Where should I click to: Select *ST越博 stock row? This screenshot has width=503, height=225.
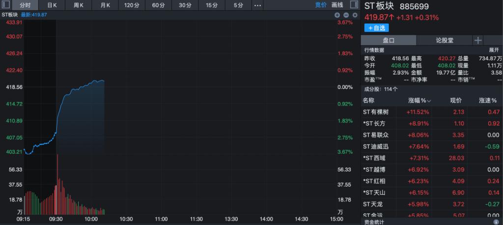(432, 170)
